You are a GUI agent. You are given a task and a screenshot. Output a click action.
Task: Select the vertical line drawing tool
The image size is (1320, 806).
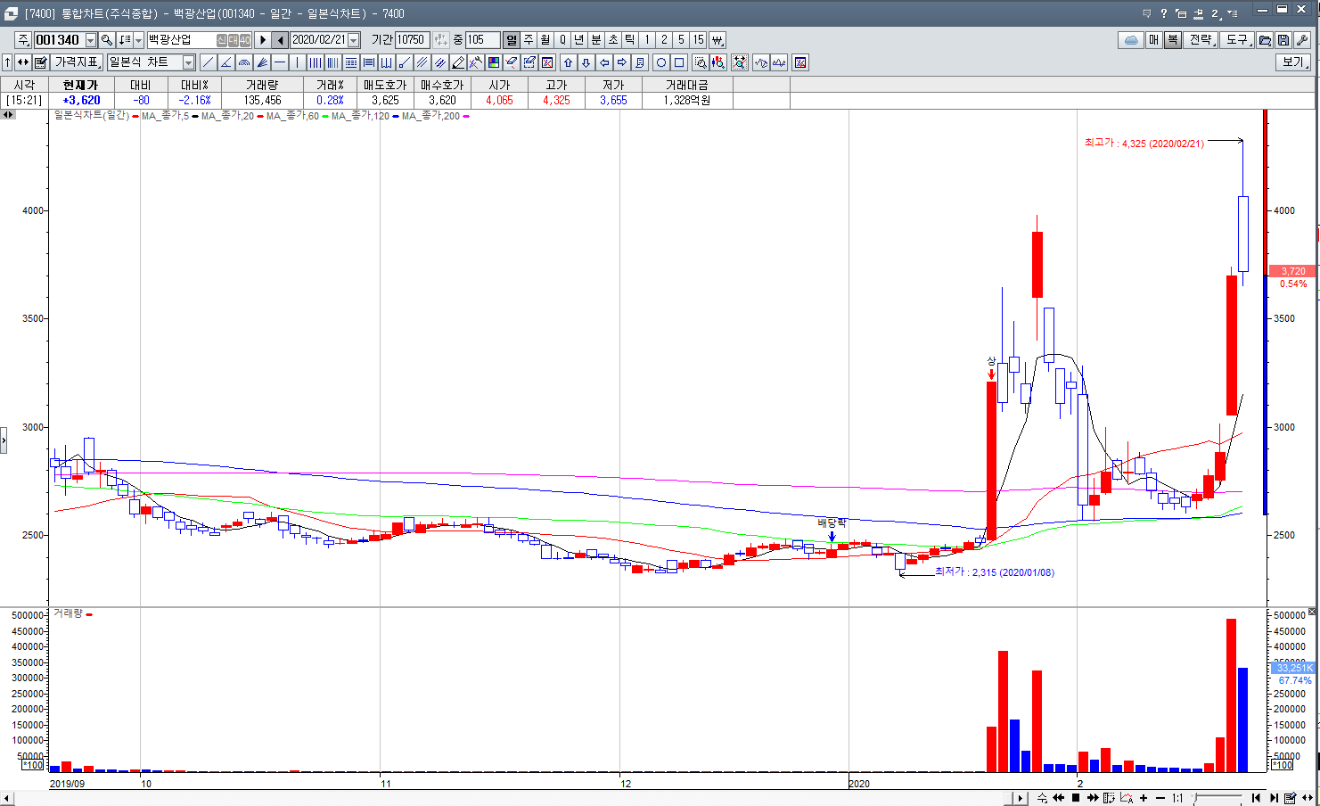pos(298,62)
